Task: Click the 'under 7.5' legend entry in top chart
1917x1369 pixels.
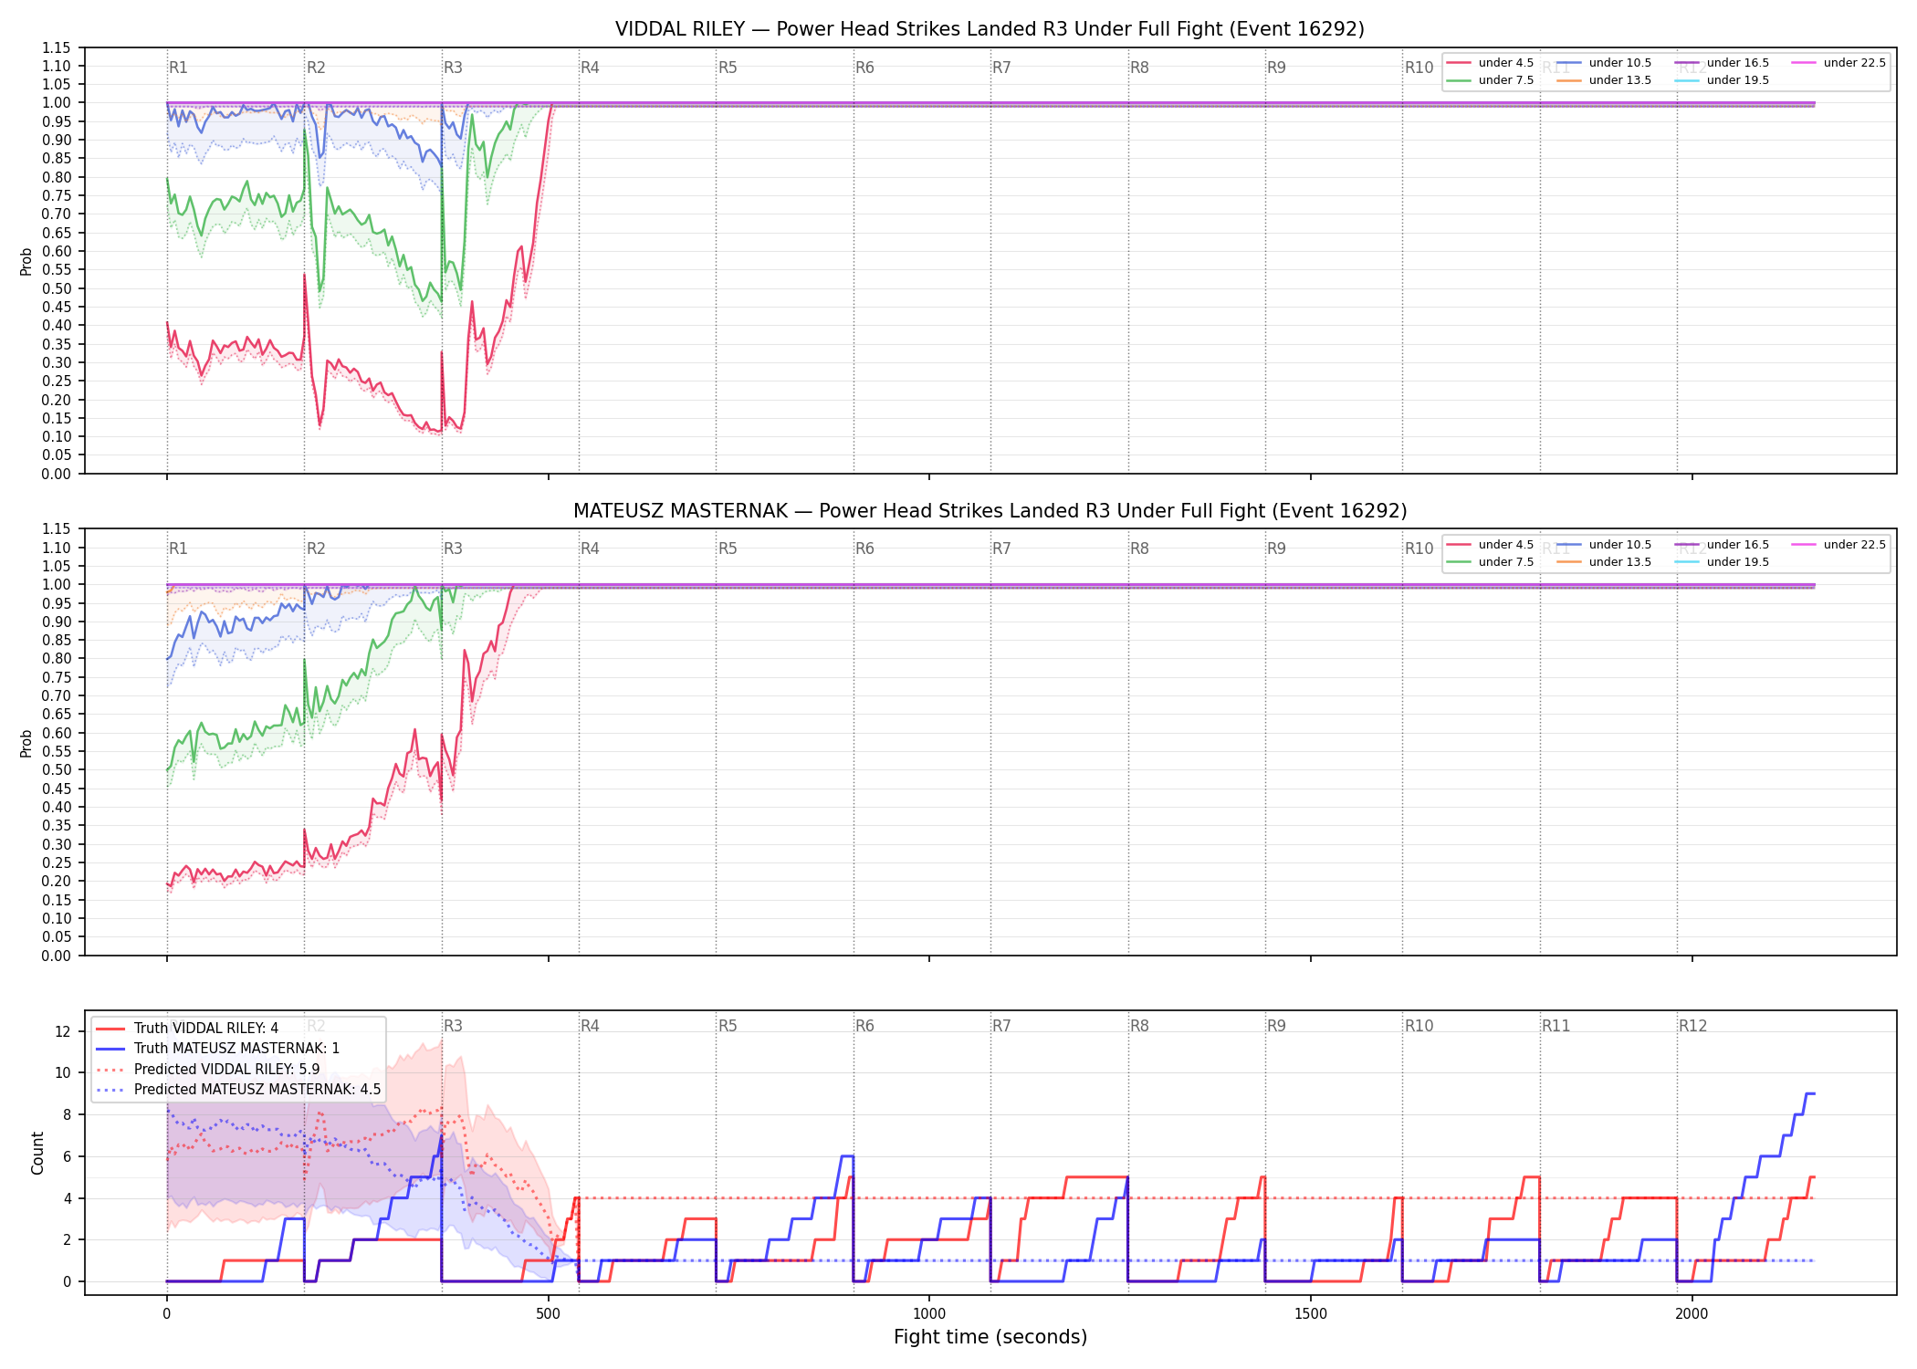Action: tap(1490, 80)
